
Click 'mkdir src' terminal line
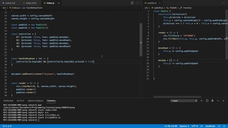pyautogui.click(x=43, y=112)
